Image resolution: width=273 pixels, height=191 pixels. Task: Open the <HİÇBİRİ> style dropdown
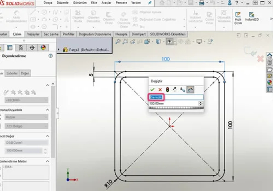point(26,100)
